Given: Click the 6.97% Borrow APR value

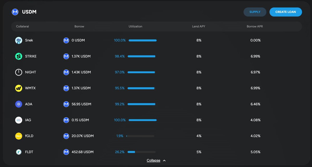Looking at the screenshot, I should click(255, 72).
